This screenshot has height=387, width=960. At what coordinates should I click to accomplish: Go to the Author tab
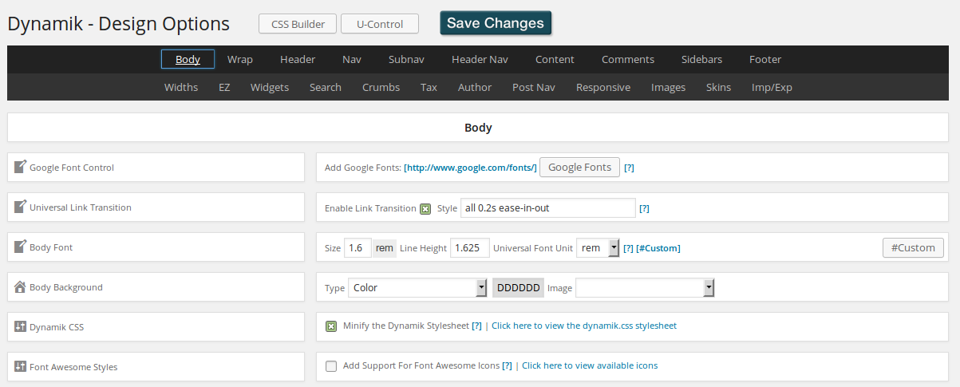coord(475,87)
